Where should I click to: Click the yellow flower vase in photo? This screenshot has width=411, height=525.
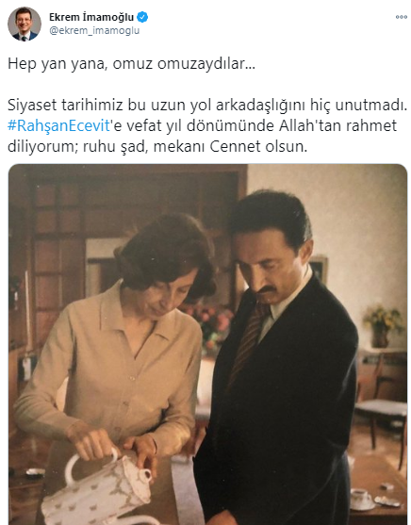[x=383, y=325]
